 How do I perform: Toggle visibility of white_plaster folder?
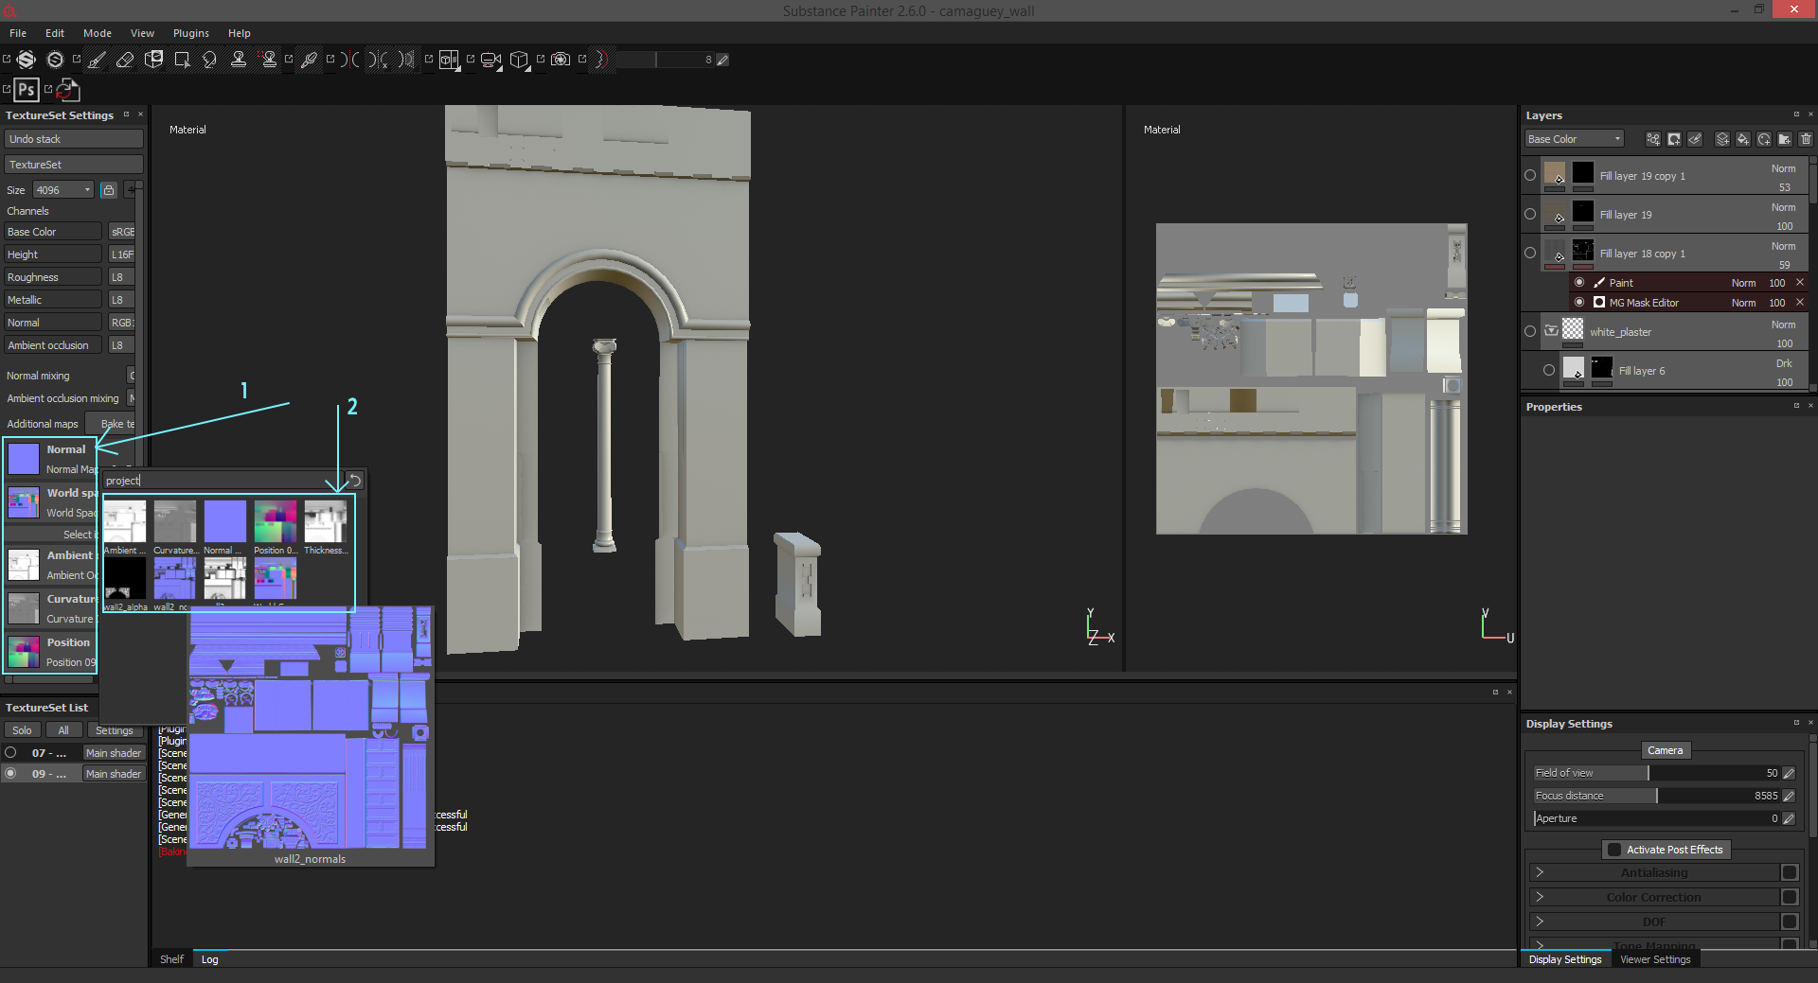pyautogui.click(x=1530, y=331)
